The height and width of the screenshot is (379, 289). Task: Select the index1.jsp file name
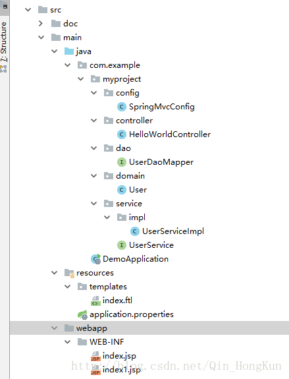coord(121,370)
